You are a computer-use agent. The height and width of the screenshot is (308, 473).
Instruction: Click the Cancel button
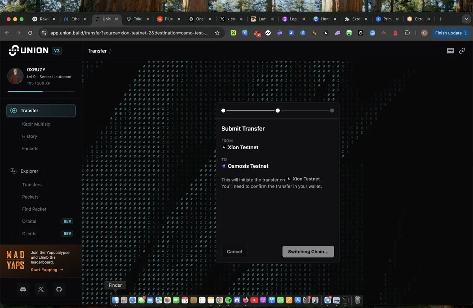(x=234, y=252)
